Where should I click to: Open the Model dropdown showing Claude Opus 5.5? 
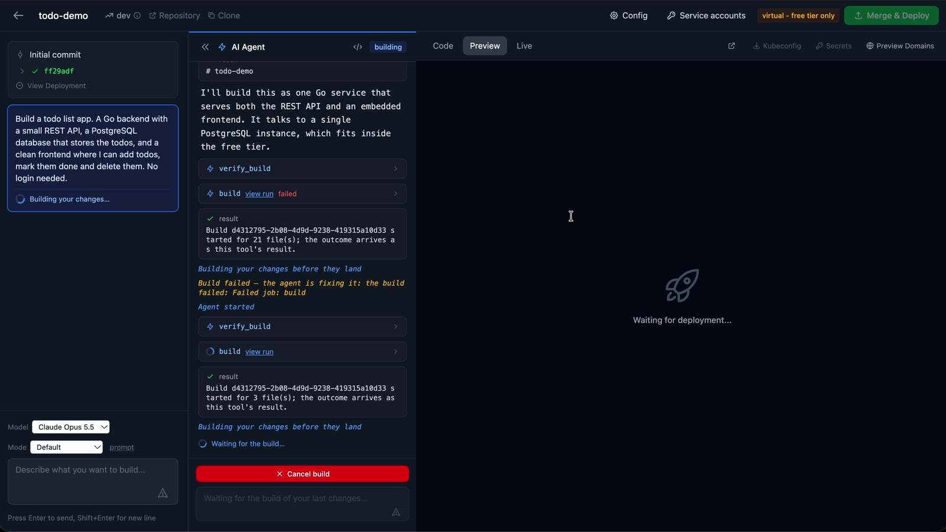coord(71,427)
